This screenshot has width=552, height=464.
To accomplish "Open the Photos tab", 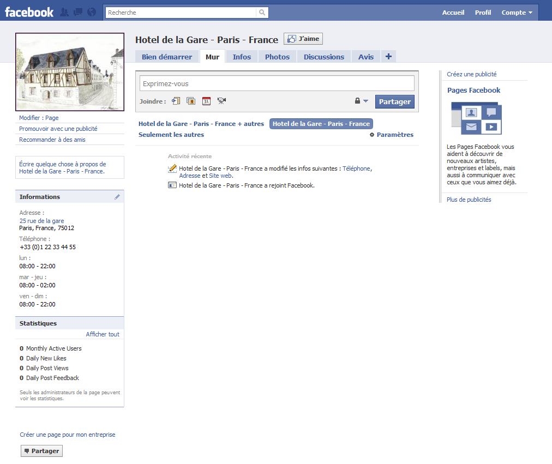I will 277,57.
